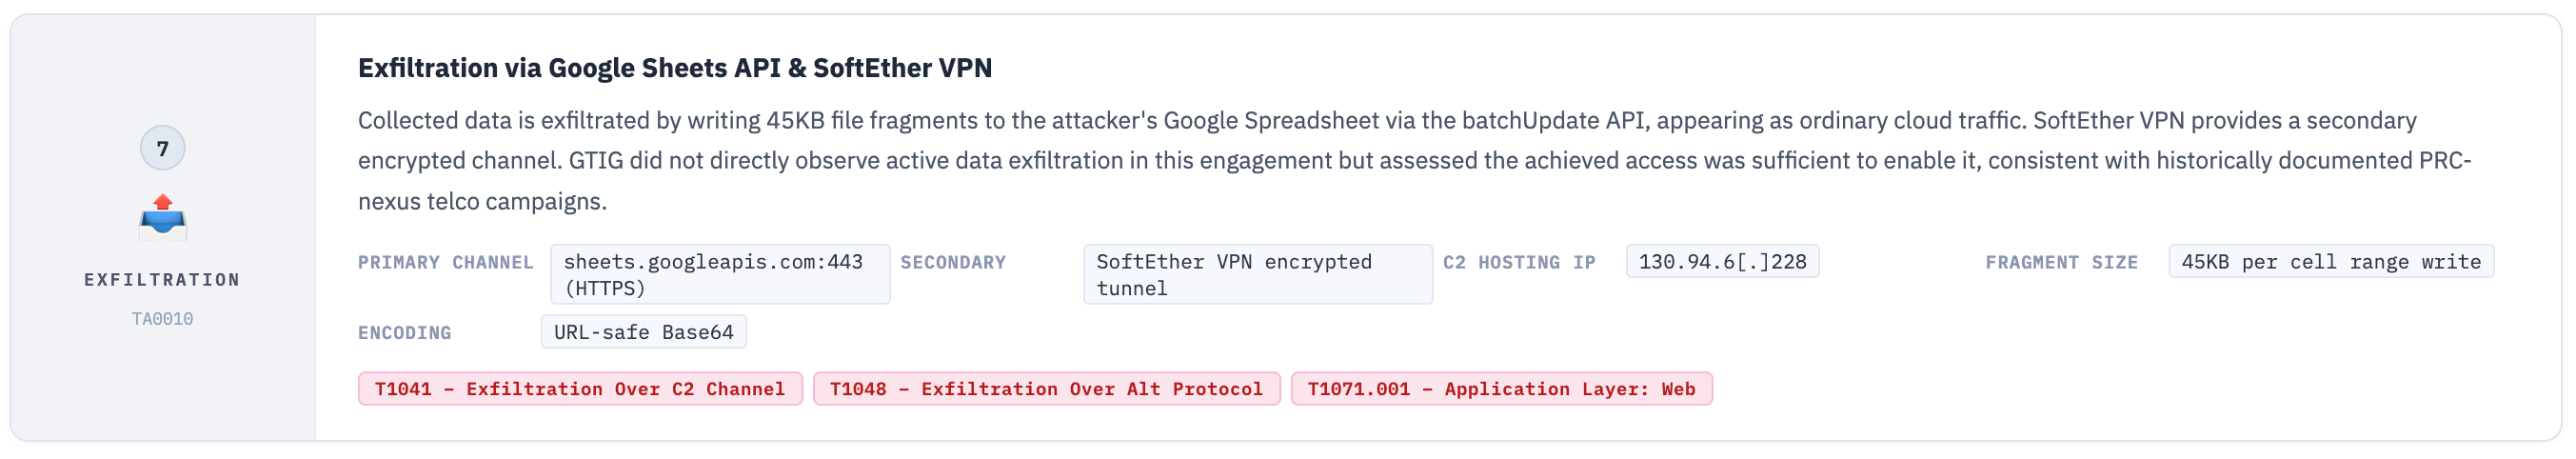Click the PRIMARY CHANNEL field label

pos(445,263)
